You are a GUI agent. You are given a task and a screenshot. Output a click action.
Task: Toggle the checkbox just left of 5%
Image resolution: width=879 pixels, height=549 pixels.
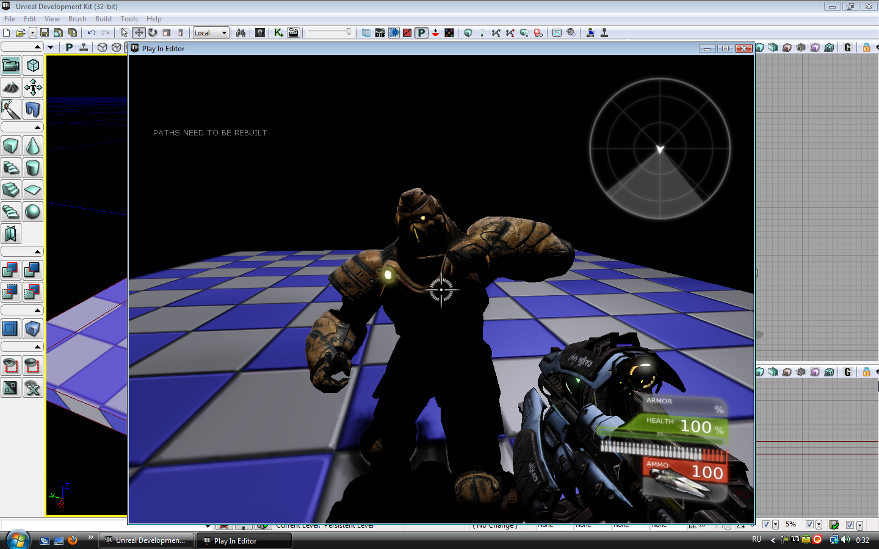[x=767, y=525]
